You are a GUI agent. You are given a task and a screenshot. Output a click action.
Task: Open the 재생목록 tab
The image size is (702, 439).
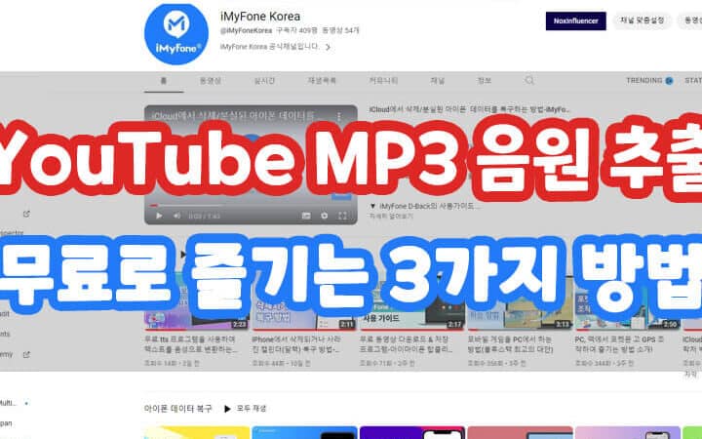[322, 81]
